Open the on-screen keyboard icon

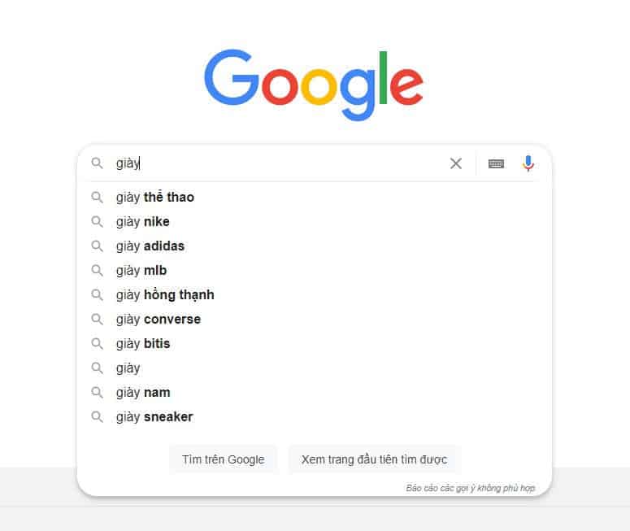(496, 163)
